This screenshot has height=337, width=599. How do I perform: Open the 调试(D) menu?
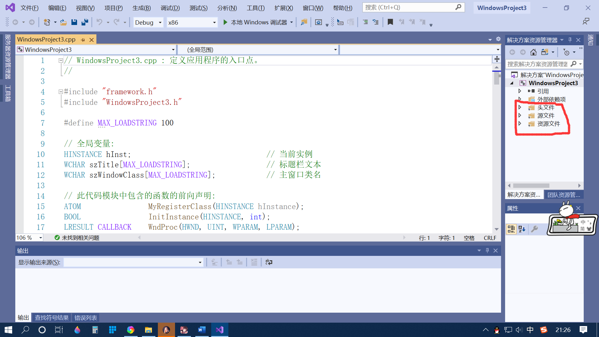click(x=170, y=8)
